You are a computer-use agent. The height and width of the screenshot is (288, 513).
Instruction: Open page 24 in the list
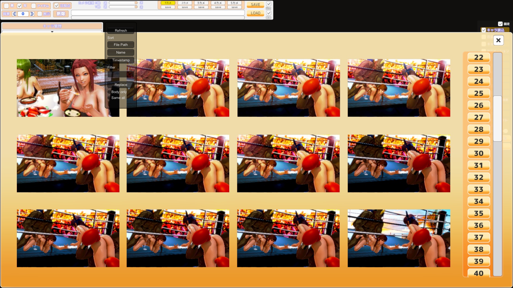pos(479,81)
